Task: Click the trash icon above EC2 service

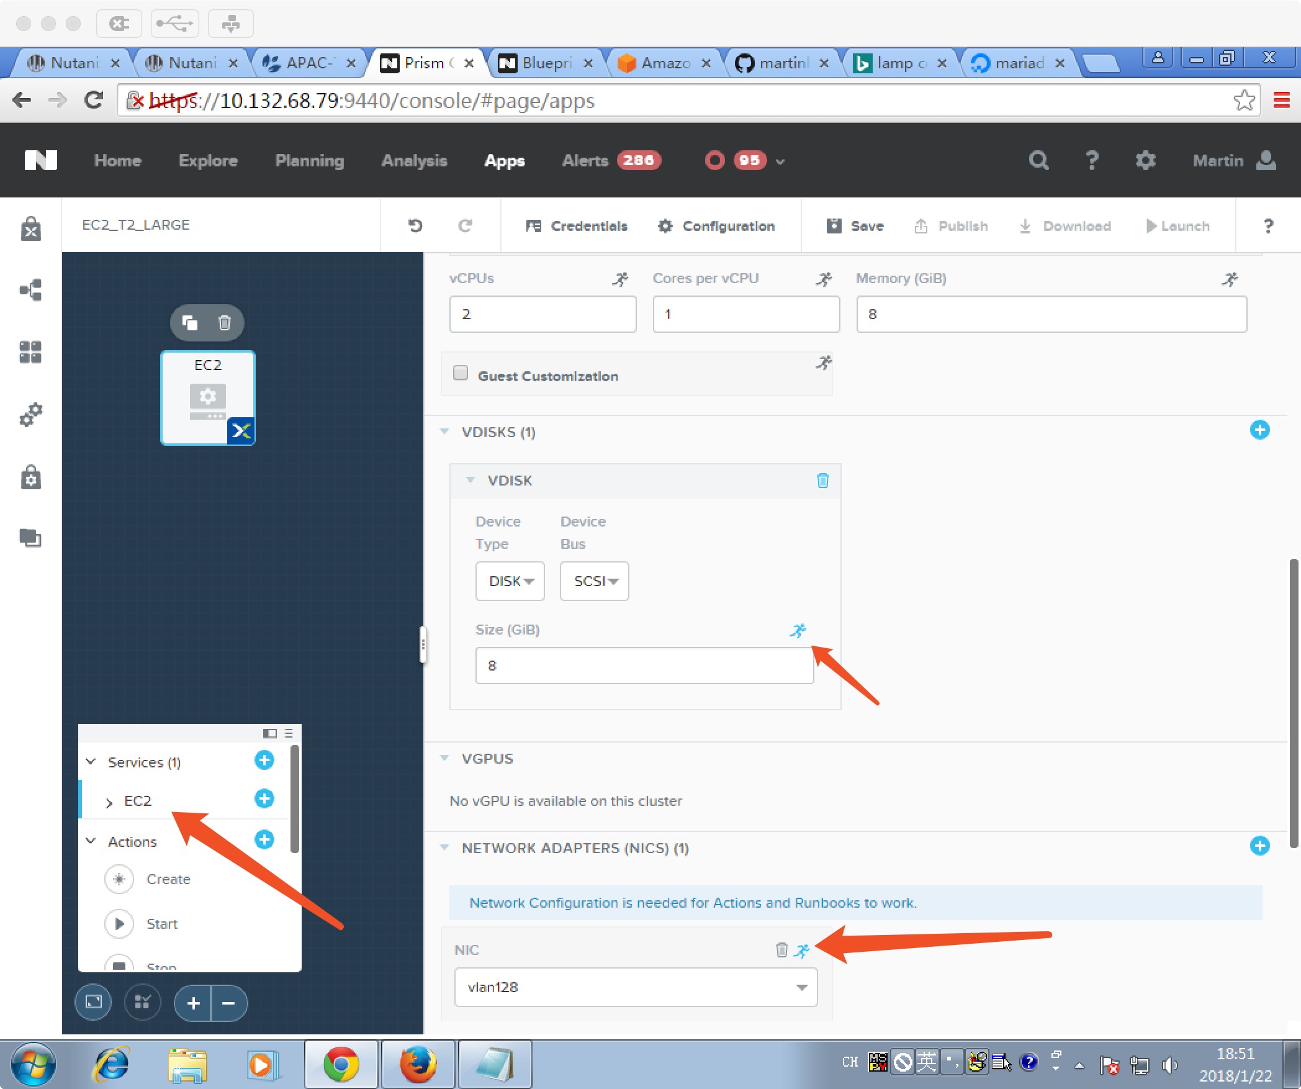Action: point(225,322)
